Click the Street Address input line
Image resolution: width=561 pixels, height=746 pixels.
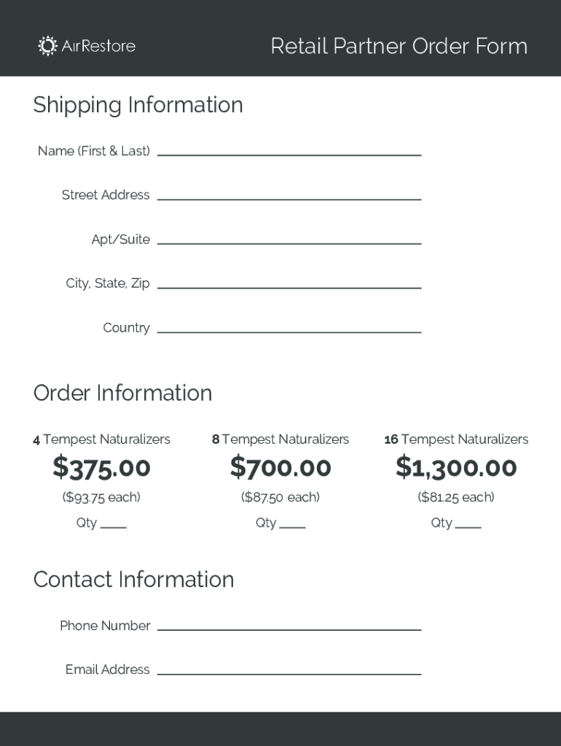point(289,194)
